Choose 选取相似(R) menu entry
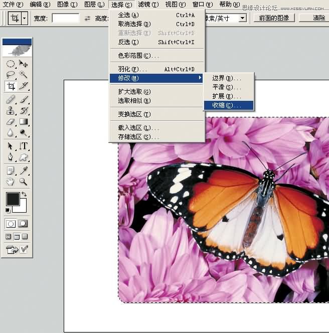The image size is (329, 333). coord(157,100)
